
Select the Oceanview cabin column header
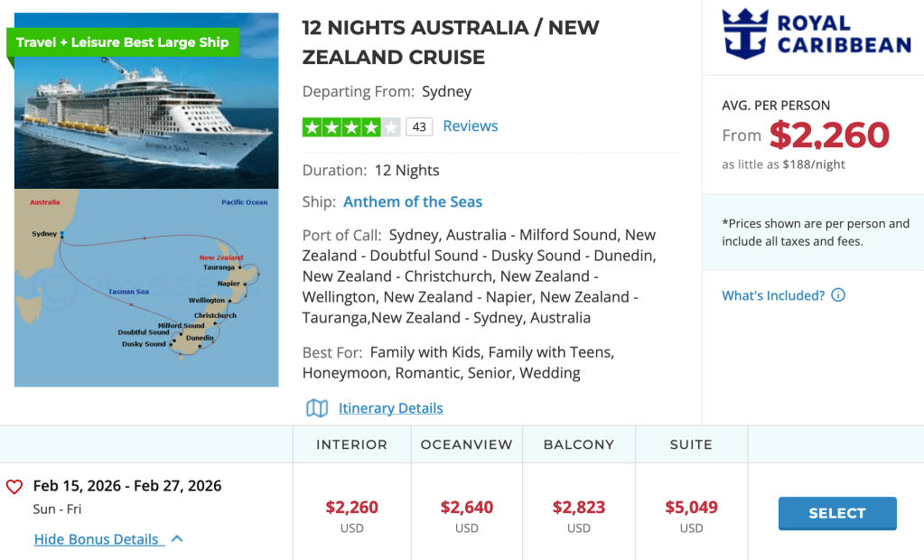click(466, 444)
